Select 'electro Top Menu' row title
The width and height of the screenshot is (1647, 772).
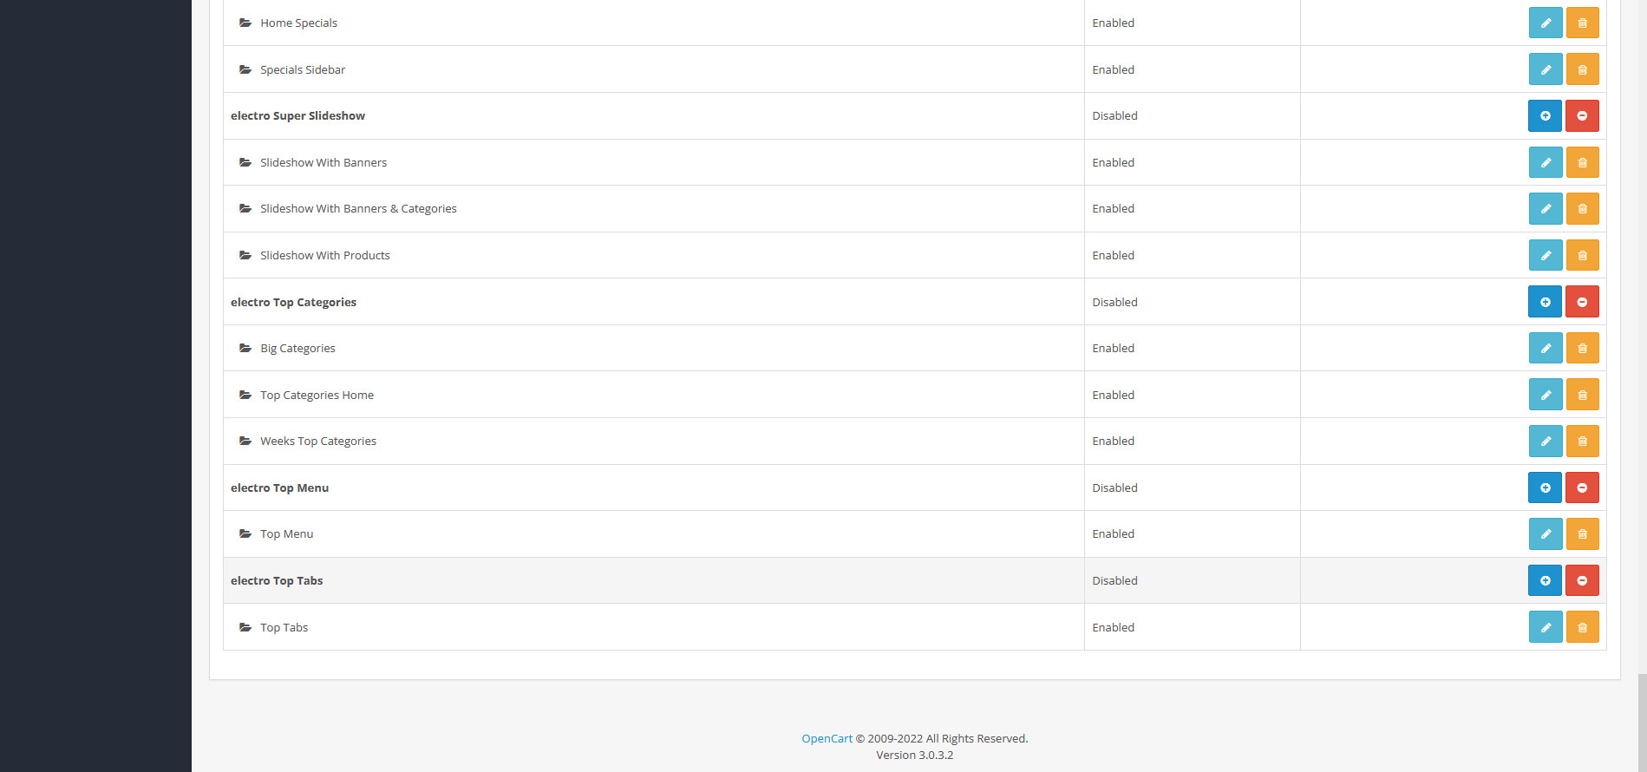point(279,487)
